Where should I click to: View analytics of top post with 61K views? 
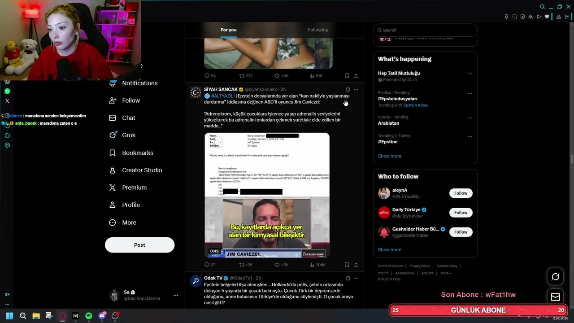(x=316, y=76)
